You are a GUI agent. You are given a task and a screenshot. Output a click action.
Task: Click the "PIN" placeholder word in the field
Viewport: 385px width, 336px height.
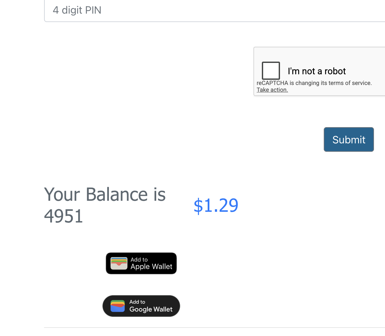pyautogui.click(x=93, y=10)
